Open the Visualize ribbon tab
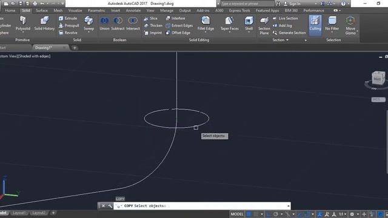 tap(75, 10)
